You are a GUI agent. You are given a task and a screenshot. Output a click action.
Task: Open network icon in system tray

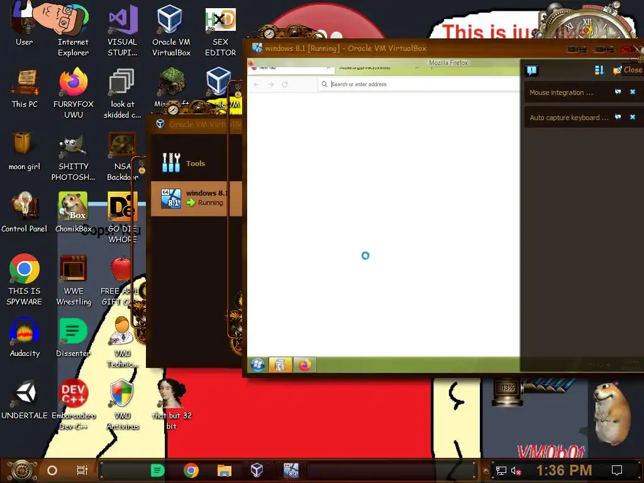pyautogui.click(x=501, y=470)
